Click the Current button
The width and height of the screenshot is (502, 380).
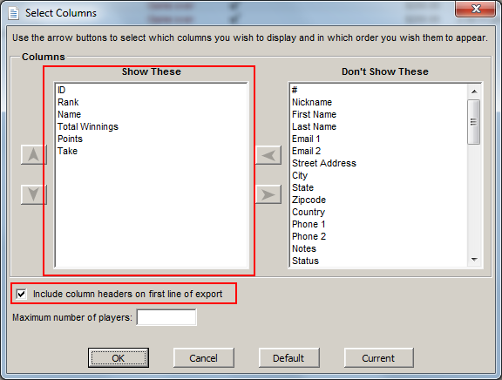point(378,358)
